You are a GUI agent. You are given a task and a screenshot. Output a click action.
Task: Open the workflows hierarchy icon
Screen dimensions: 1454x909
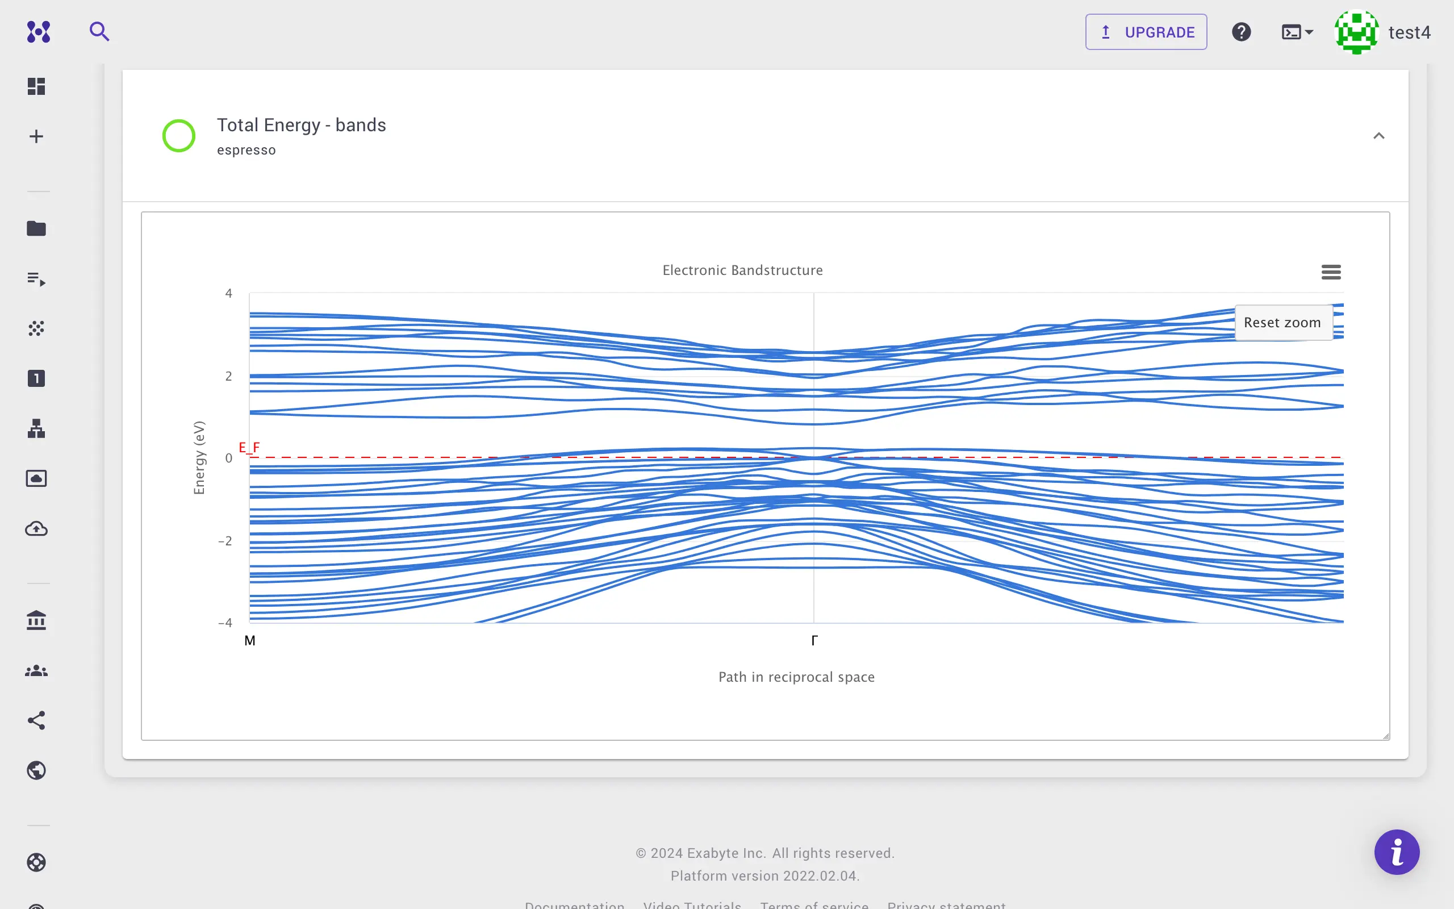click(x=36, y=428)
